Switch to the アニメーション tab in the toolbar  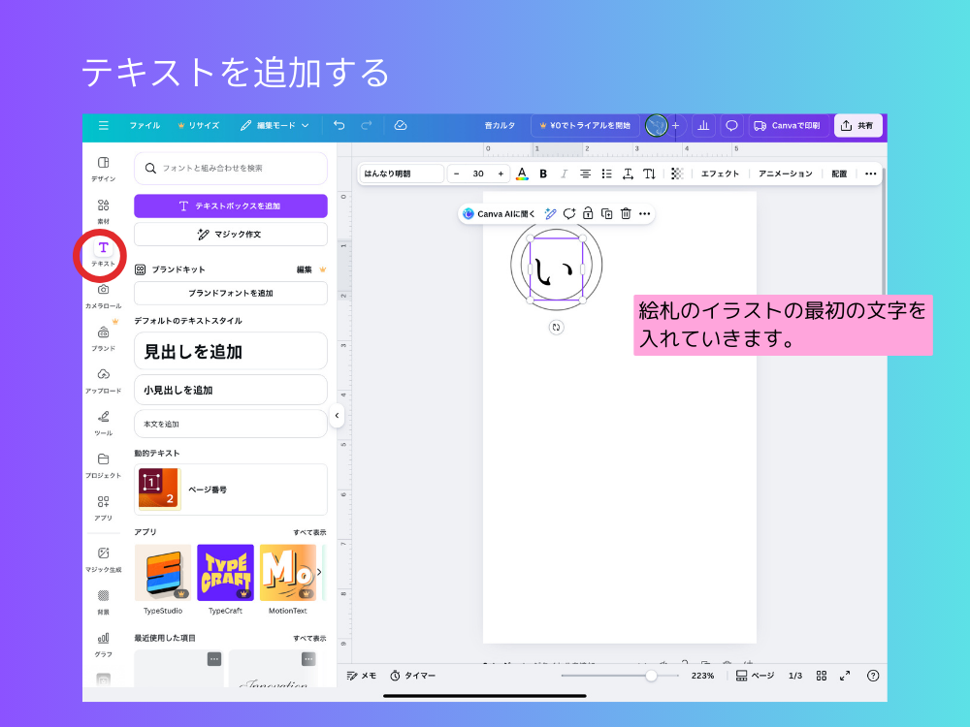point(786,174)
